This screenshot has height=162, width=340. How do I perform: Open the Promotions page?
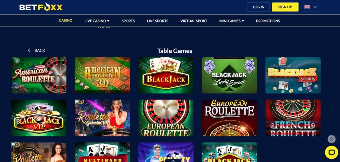point(268,21)
